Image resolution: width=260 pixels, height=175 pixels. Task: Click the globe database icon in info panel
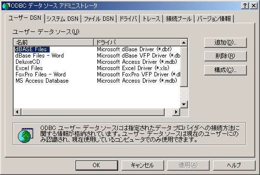[x=26, y=135]
